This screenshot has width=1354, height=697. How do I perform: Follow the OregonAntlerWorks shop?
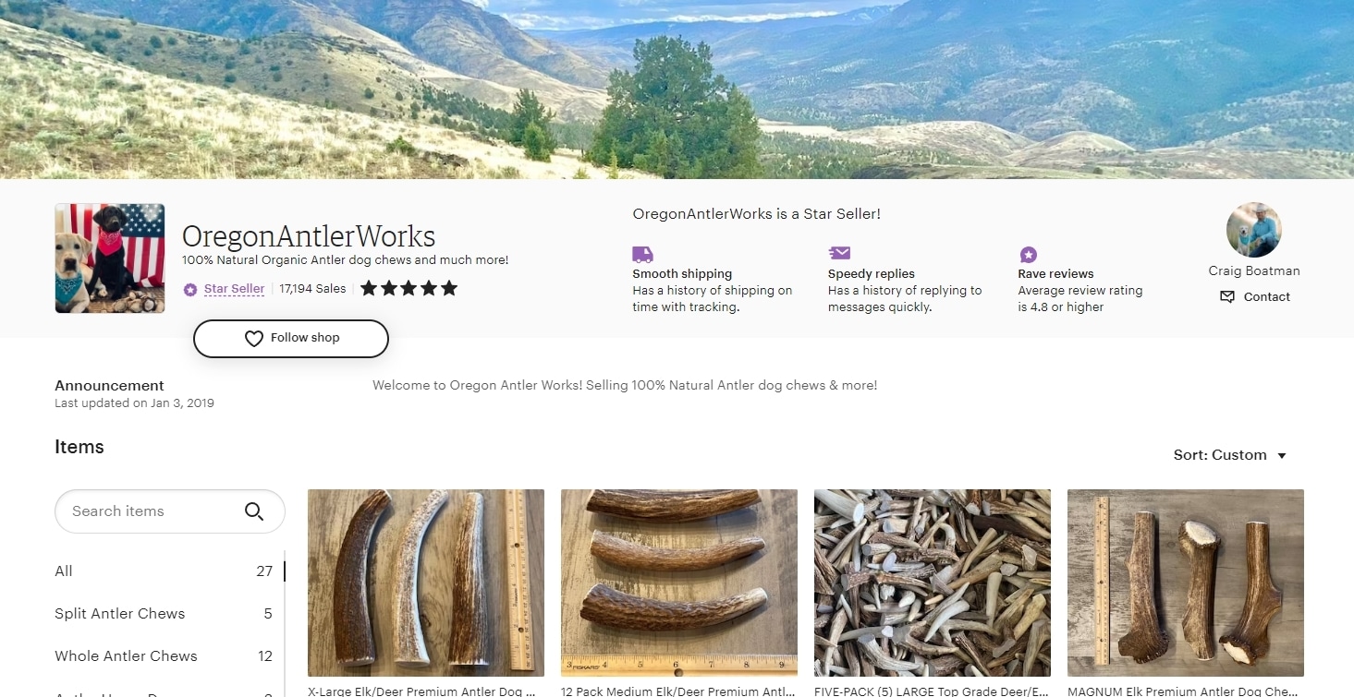point(291,339)
